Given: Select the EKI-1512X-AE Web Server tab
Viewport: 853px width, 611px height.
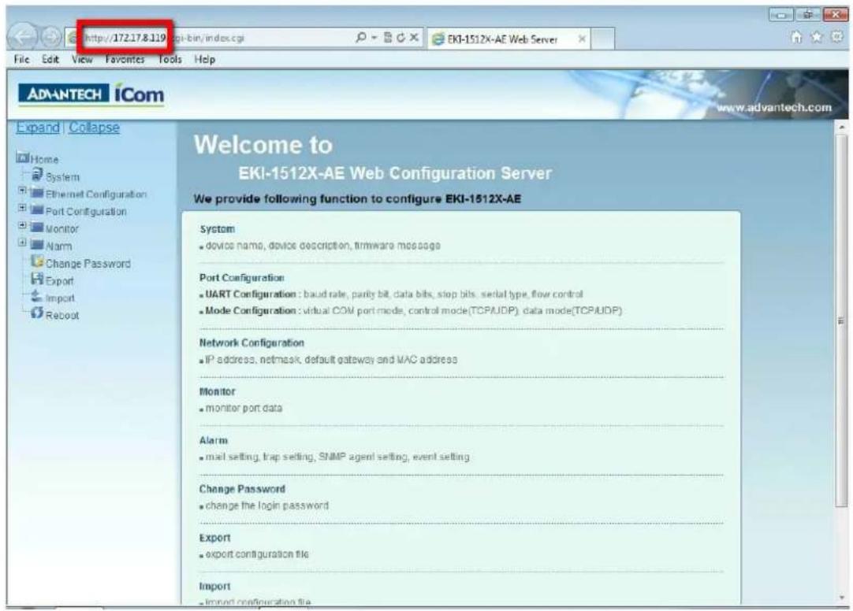Looking at the screenshot, I should [x=502, y=39].
